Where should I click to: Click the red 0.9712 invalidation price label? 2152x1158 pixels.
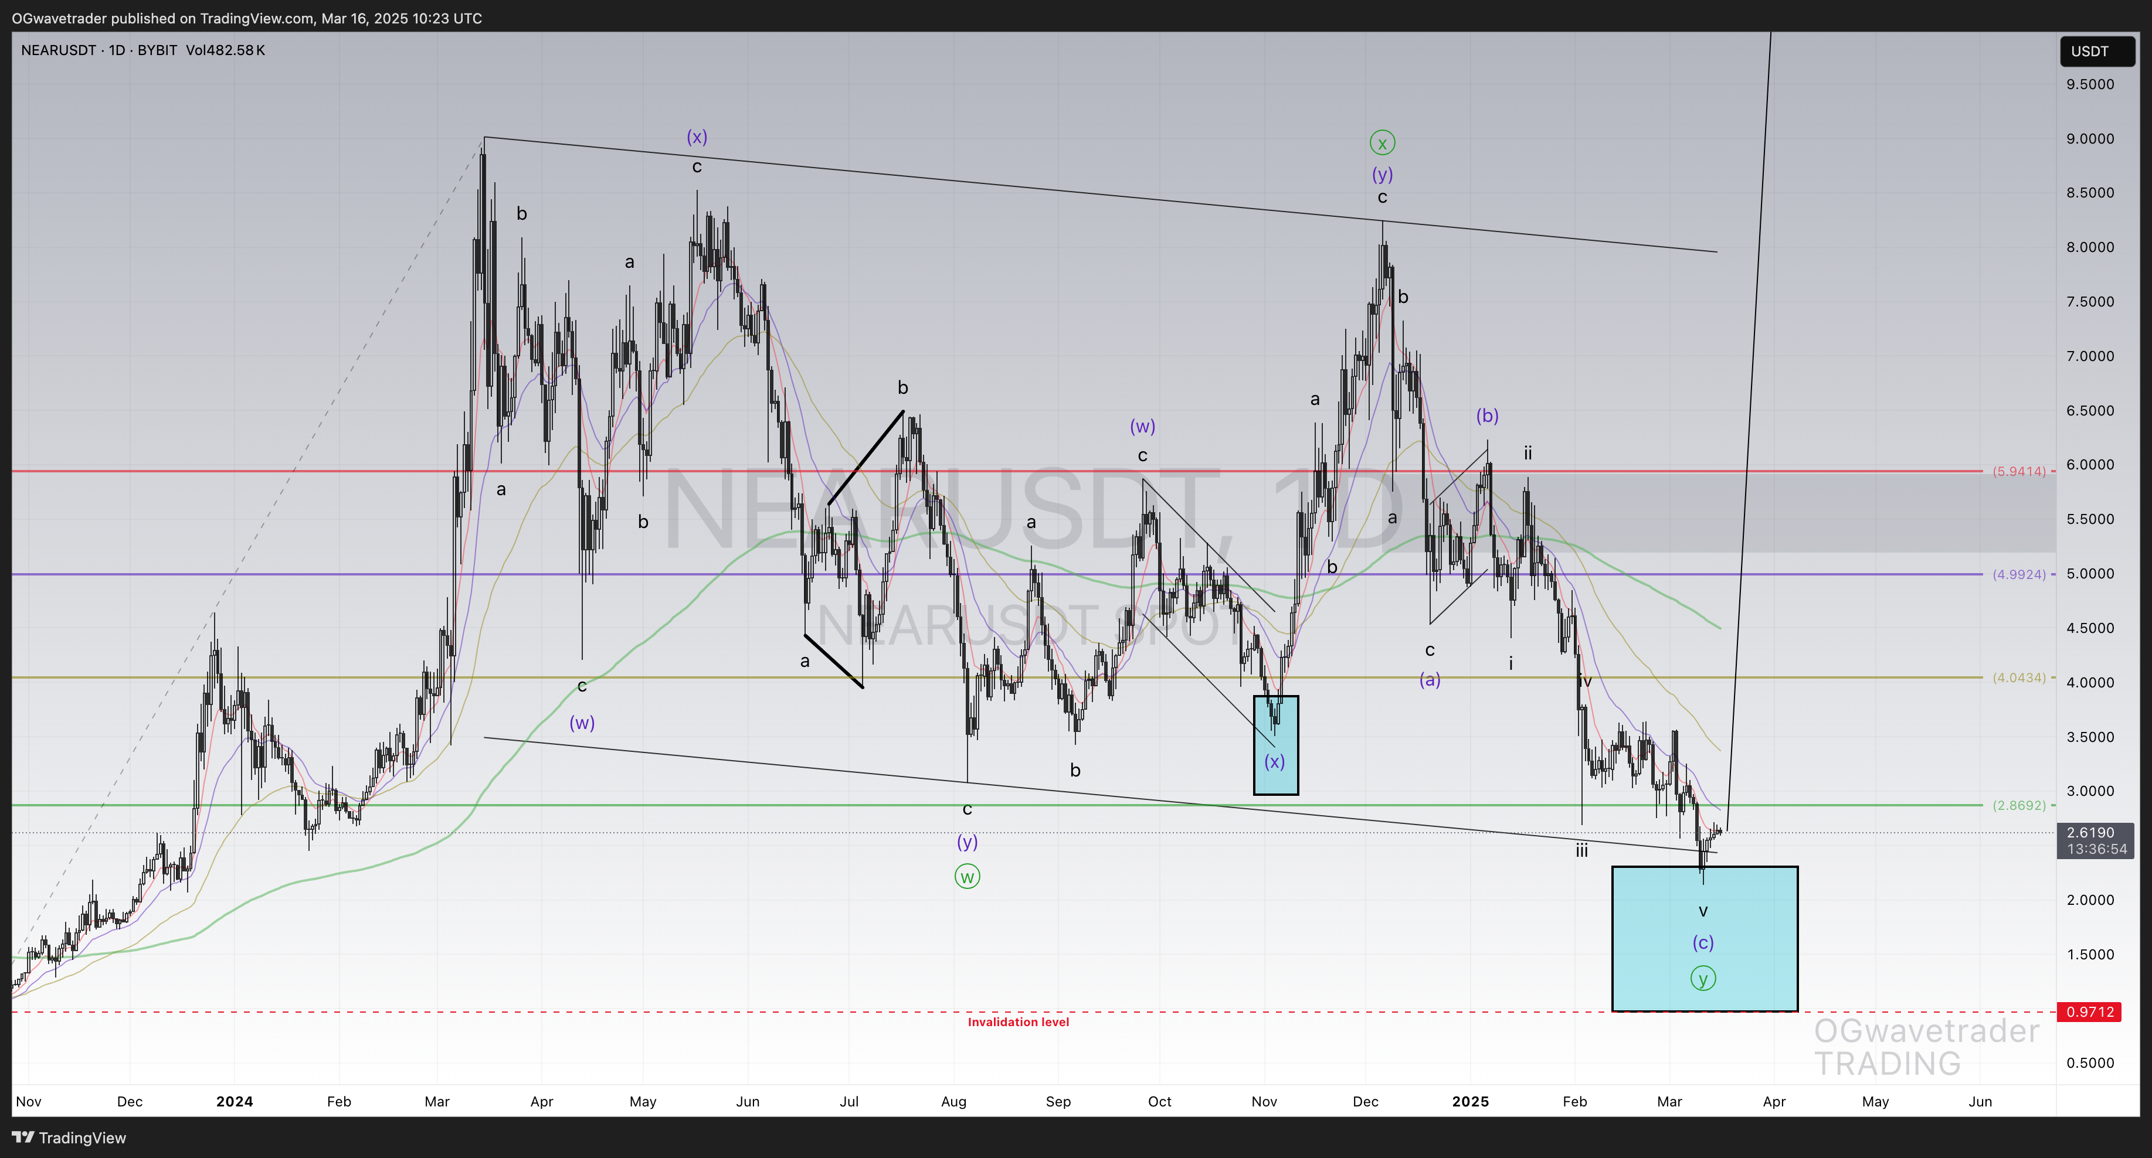[x=2089, y=1012]
